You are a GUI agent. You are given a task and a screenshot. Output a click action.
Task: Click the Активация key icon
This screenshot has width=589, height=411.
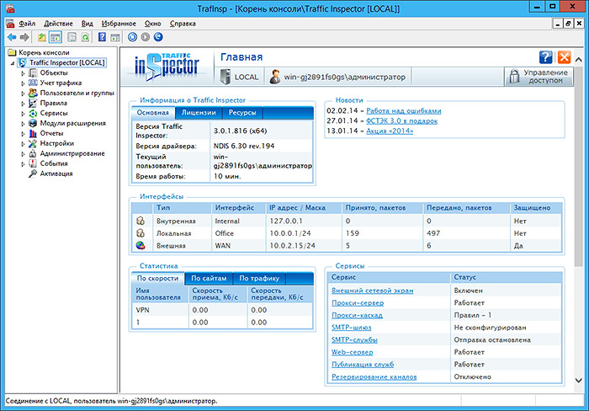coord(33,173)
